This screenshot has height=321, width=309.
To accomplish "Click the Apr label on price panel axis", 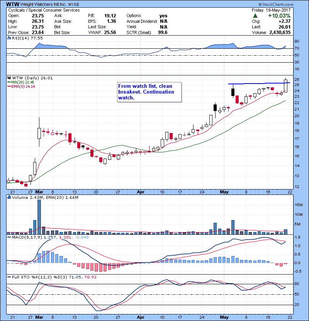I will 141,192.
